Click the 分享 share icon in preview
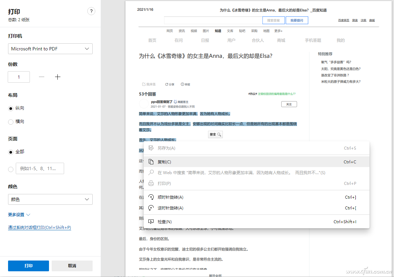Image resolution: width=394 pixels, height=277 pixels. (166, 84)
